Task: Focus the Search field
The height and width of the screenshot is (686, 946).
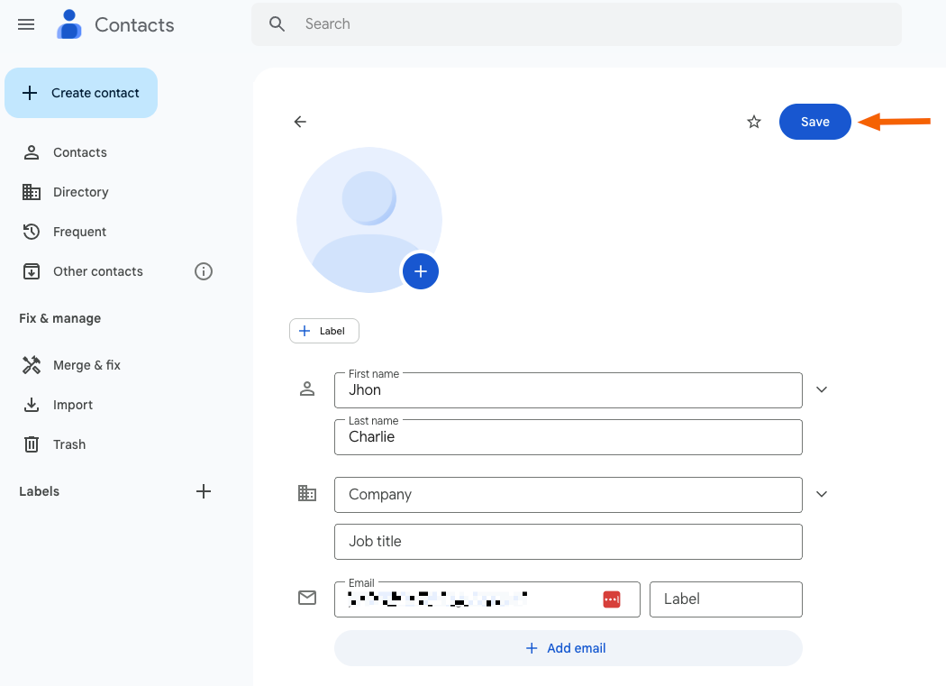Action: 577,24
